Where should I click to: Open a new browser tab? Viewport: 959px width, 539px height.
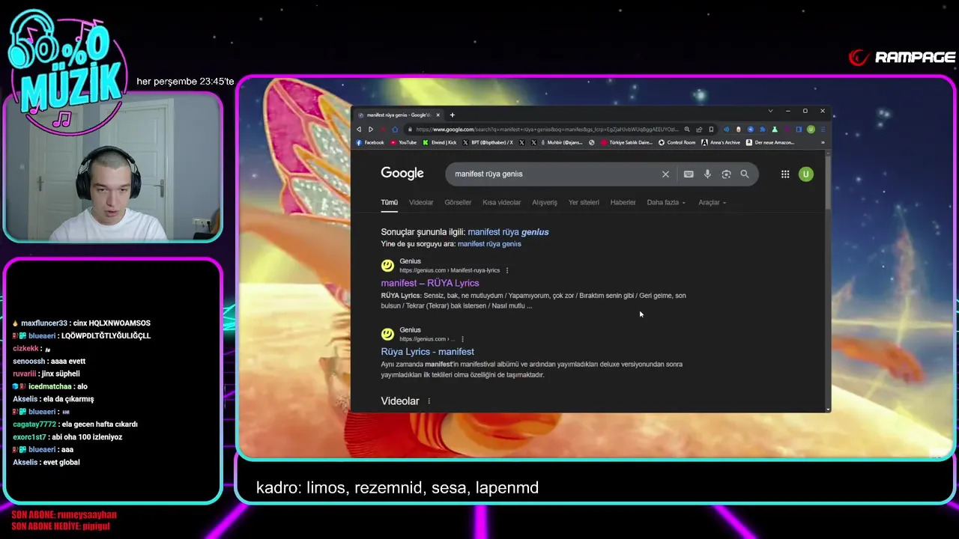452,115
